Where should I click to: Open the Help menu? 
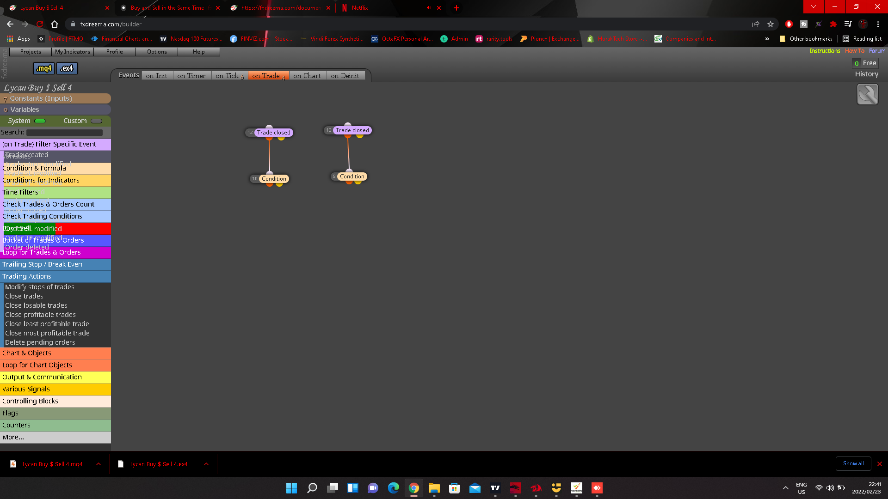click(199, 52)
